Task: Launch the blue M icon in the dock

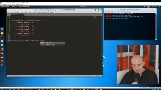Action: (2, 45)
